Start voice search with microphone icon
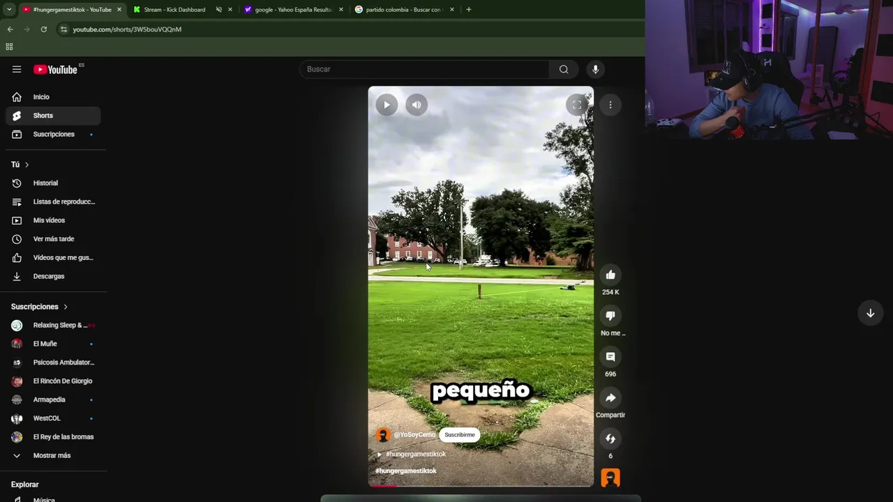The width and height of the screenshot is (893, 502). [595, 69]
